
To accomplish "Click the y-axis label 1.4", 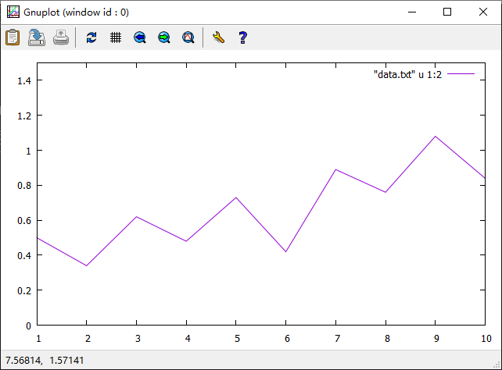I will (24, 81).
